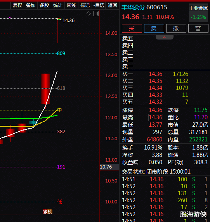This screenshot has width=210, height=222.
Task: Toggle the side panel layout icon
Action: pyautogui.click(x=96, y=14)
